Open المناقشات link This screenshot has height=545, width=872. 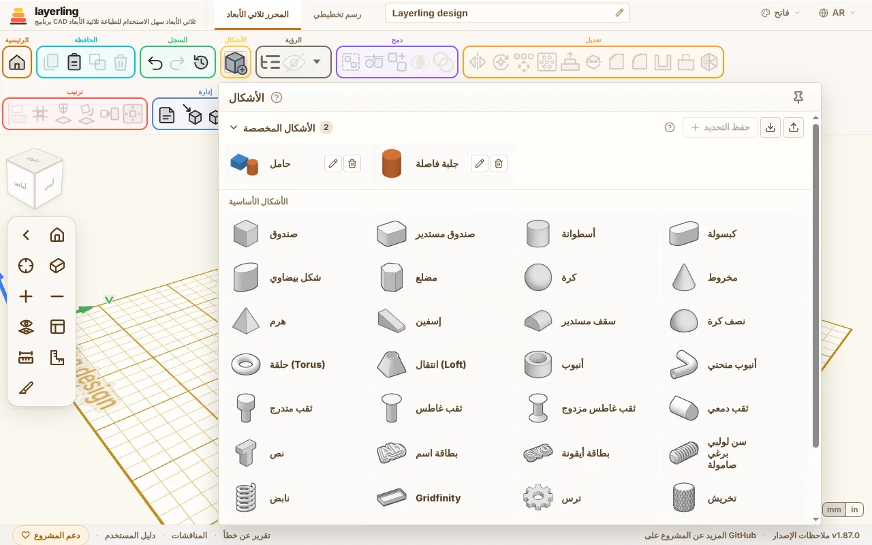(x=189, y=535)
